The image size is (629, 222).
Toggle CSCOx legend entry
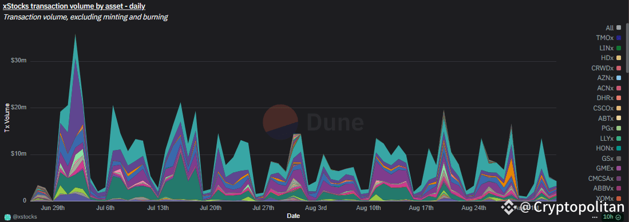(x=608, y=108)
